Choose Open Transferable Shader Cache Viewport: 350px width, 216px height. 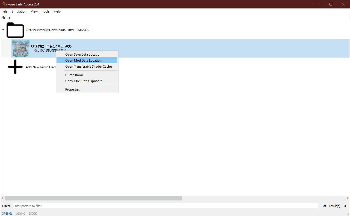[x=87, y=67]
